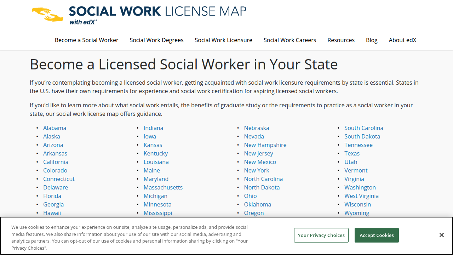The height and width of the screenshot is (255, 453).
Task: Go to the Wisconsin link
Action: pyautogui.click(x=358, y=204)
